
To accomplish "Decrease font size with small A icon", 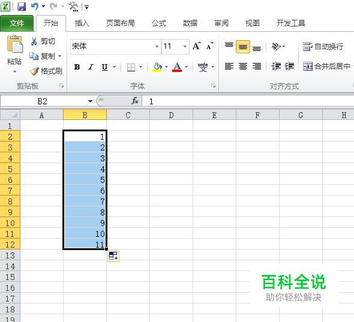I will coord(210,46).
